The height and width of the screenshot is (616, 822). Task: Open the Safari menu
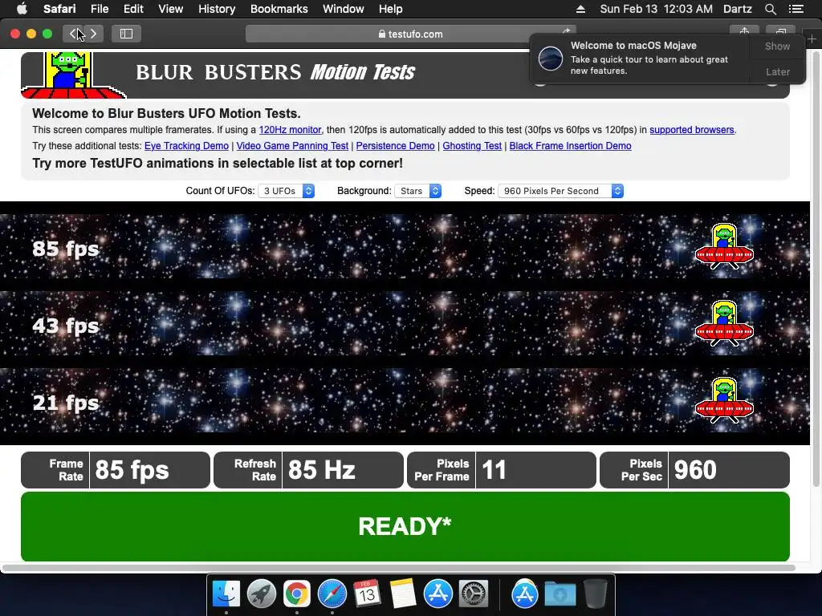[x=59, y=9]
